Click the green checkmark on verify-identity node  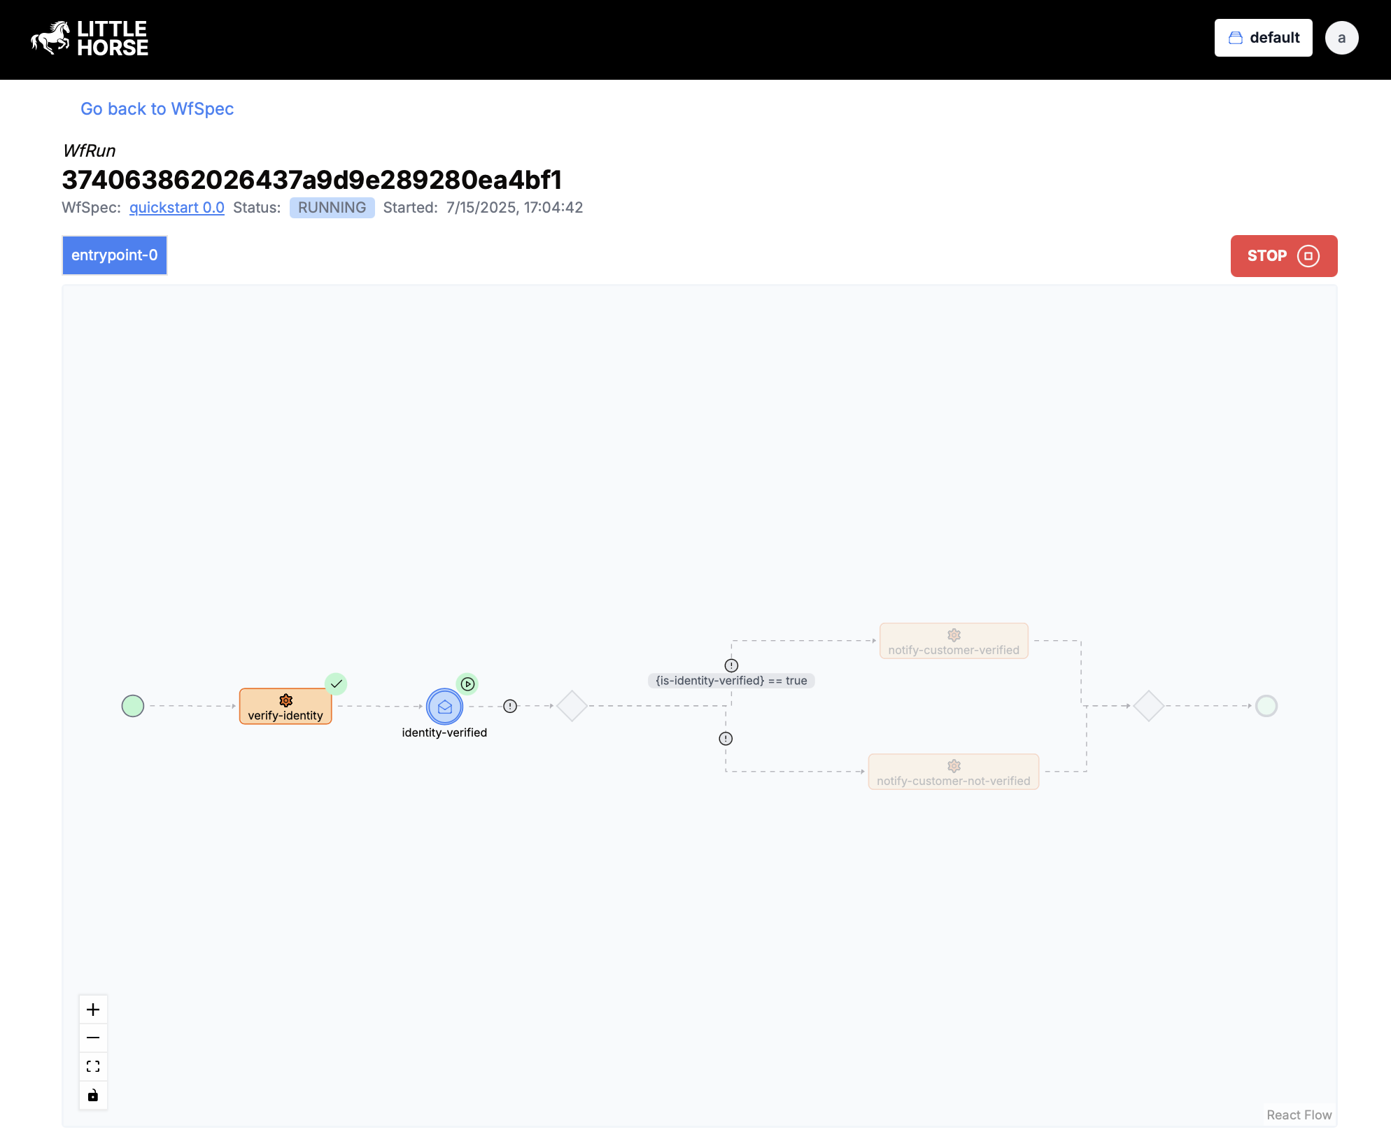tap(337, 684)
